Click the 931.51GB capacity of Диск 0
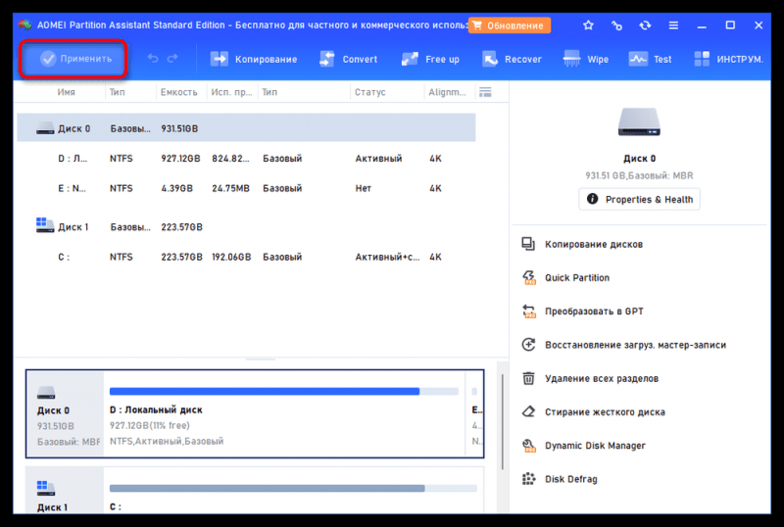Screen dimensions: 784x527 tap(179, 128)
